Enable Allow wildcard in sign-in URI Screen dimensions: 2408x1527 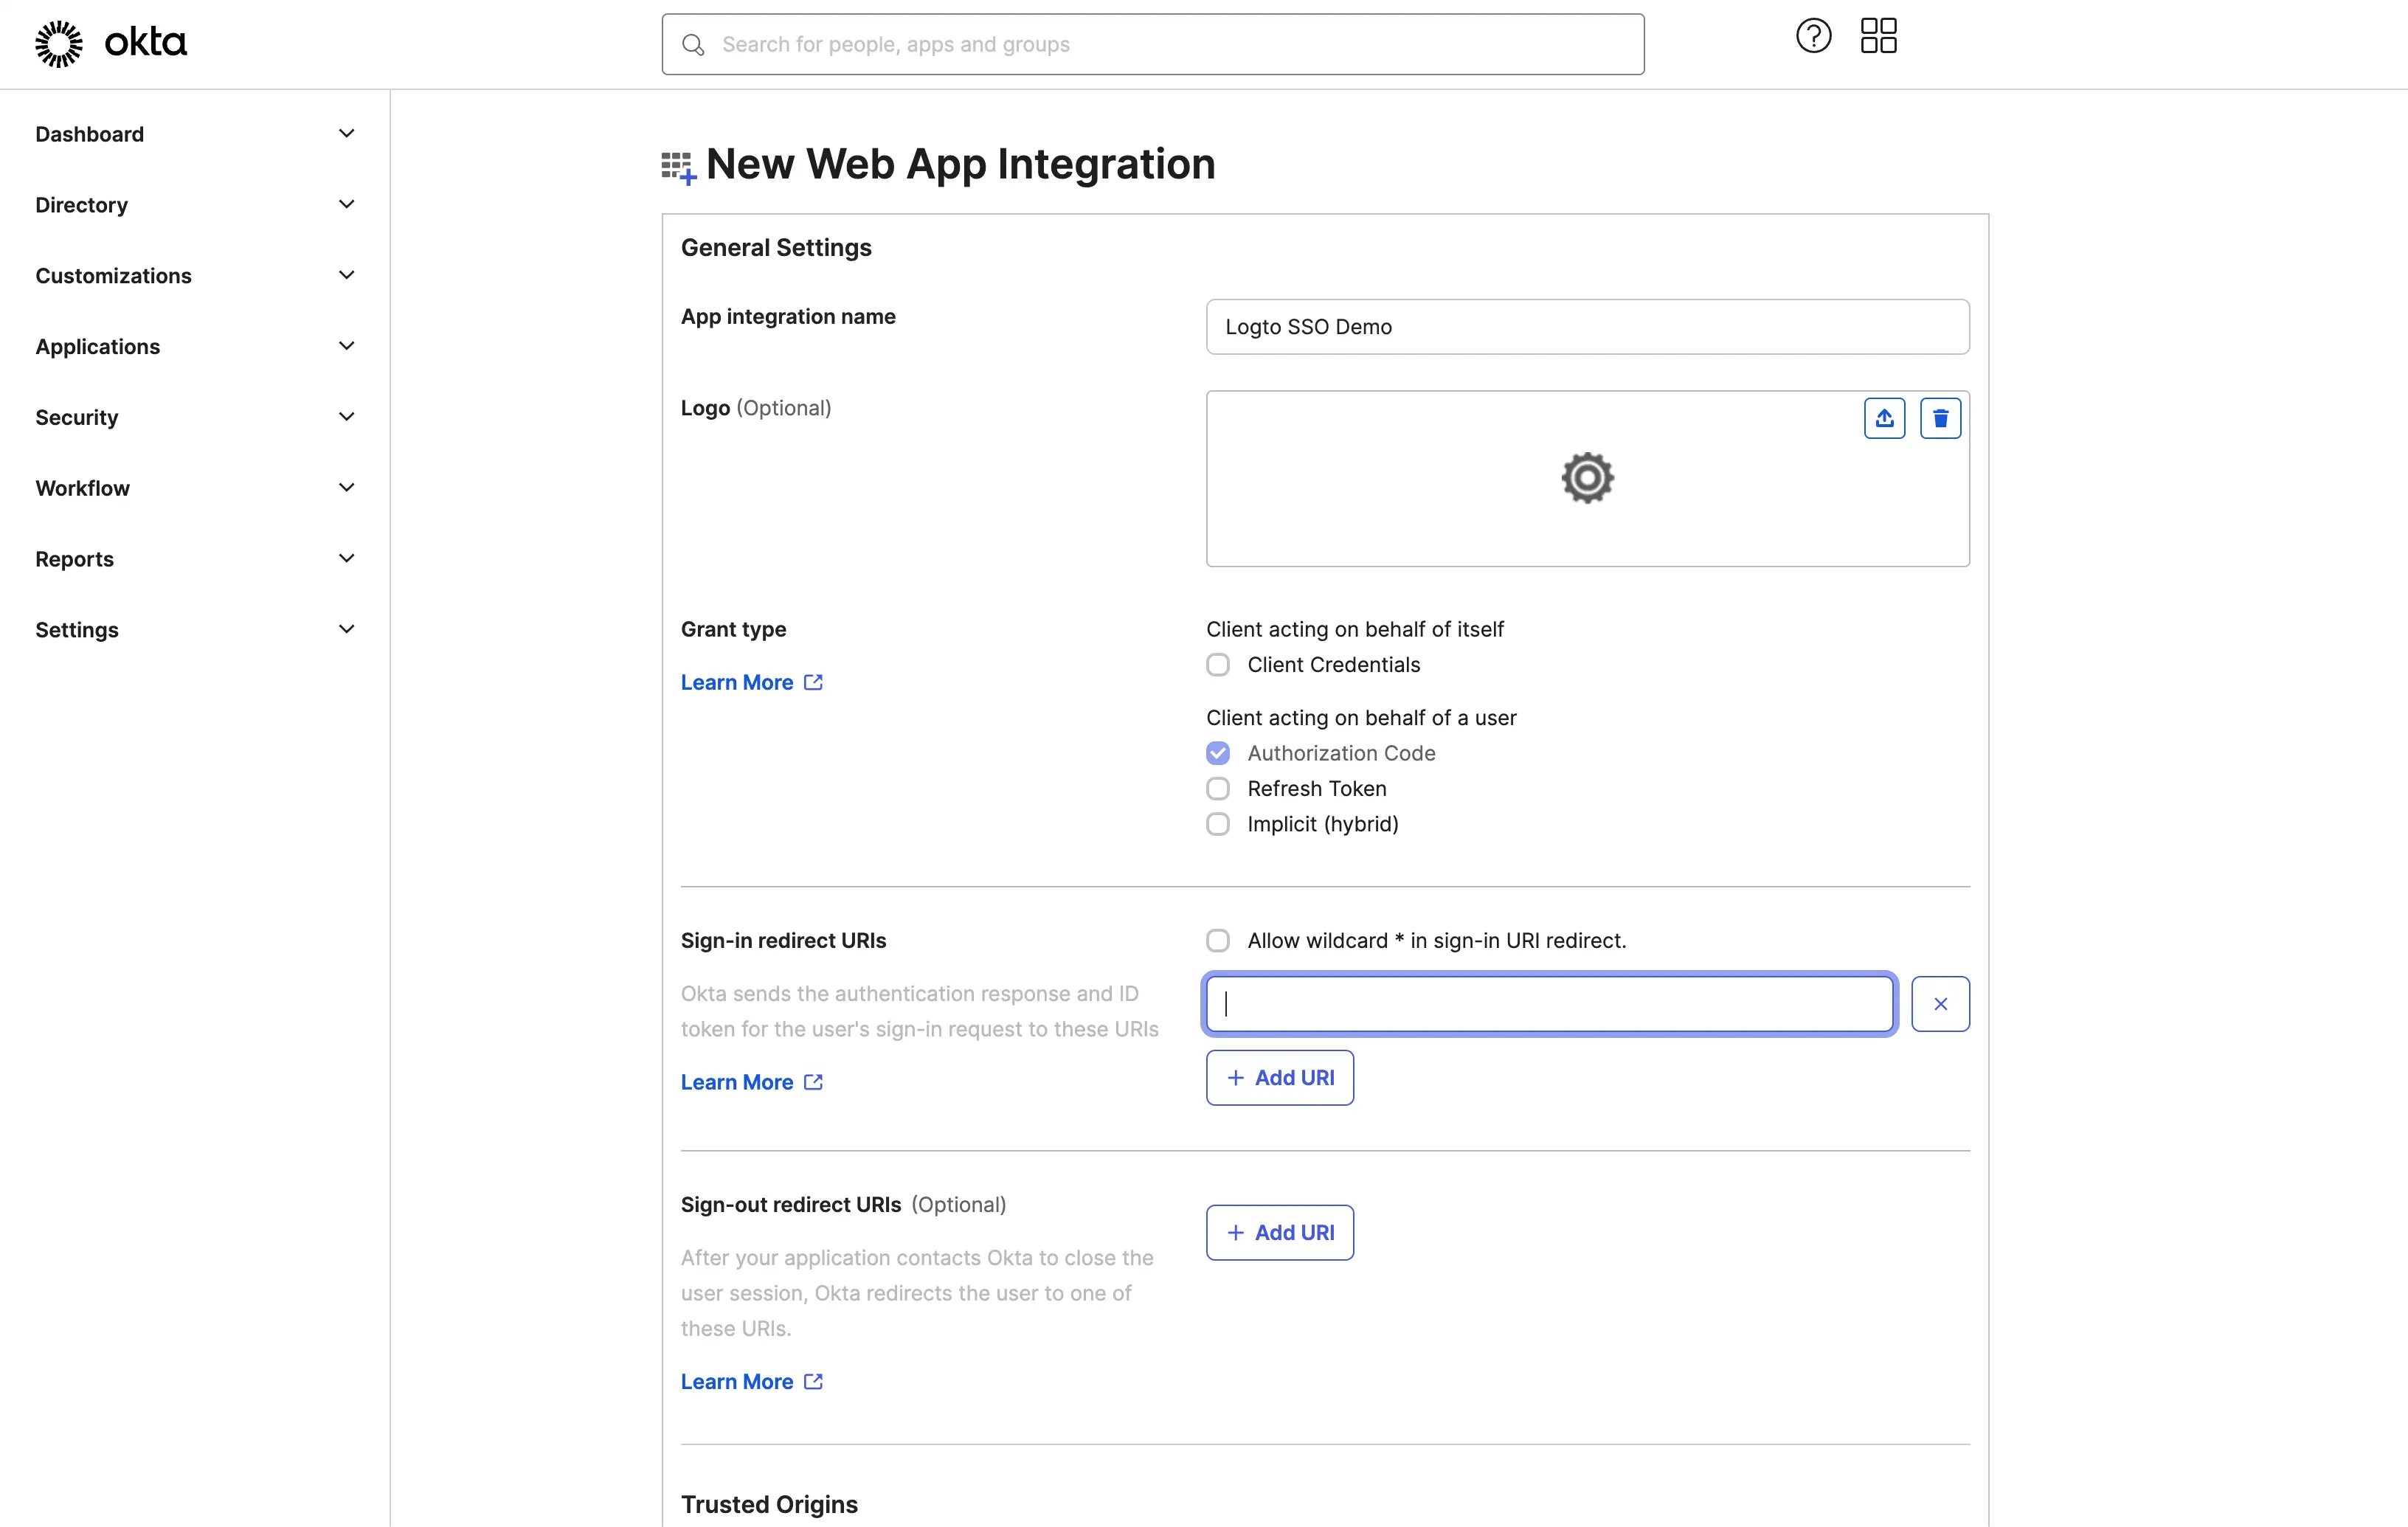click(x=1218, y=939)
